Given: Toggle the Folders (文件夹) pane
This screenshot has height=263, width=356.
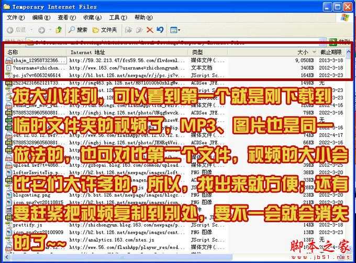Looking at the screenshot, I should (105, 30).
